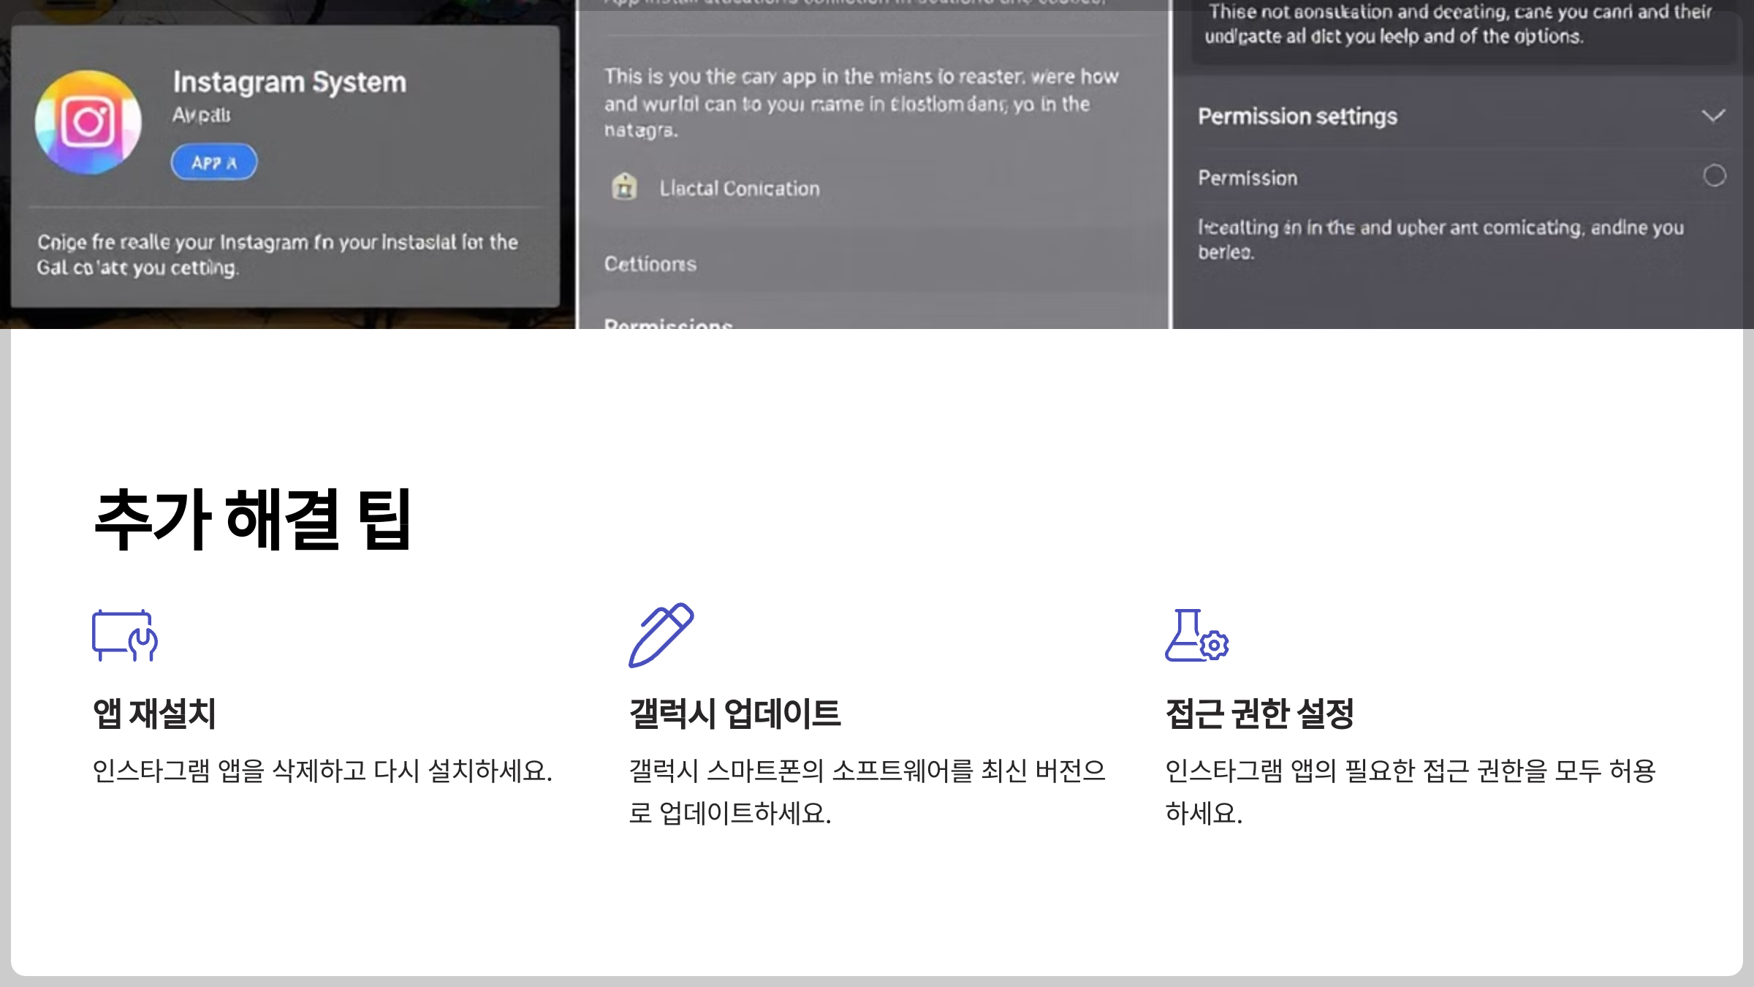Click the Permission settings header
Image resolution: width=1754 pixels, height=987 pixels.
[1297, 116]
